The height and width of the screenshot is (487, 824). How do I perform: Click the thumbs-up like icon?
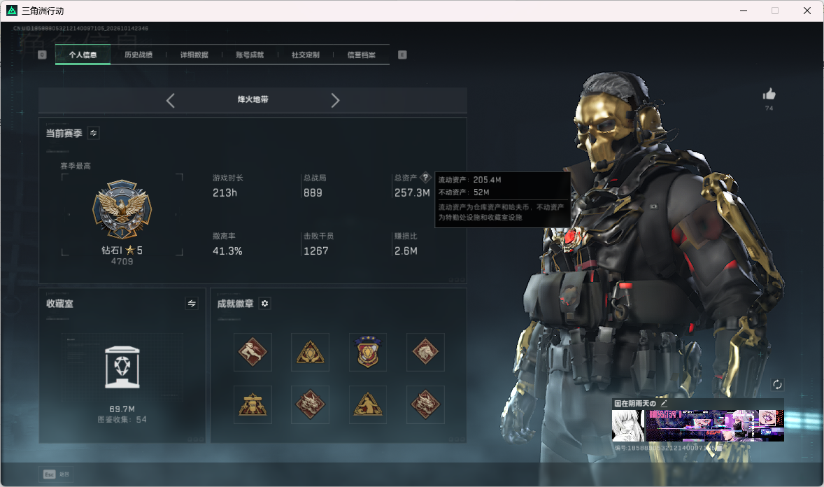(769, 94)
